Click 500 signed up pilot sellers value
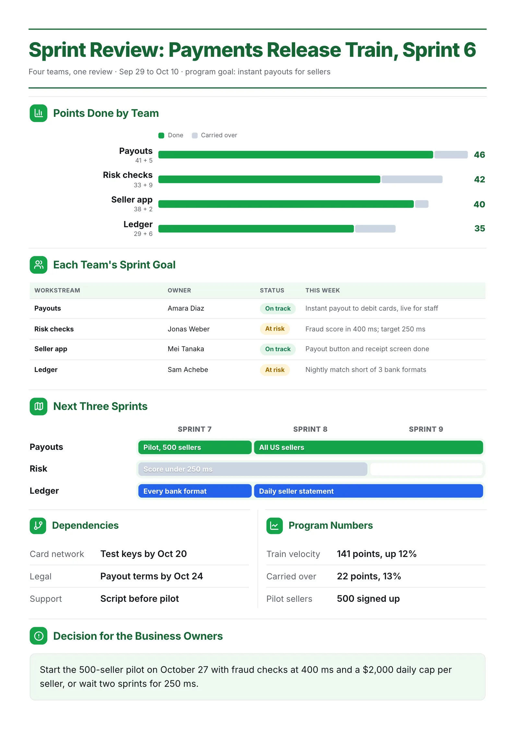Image resolution: width=515 pixels, height=729 pixels. pyautogui.click(x=368, y=599)
